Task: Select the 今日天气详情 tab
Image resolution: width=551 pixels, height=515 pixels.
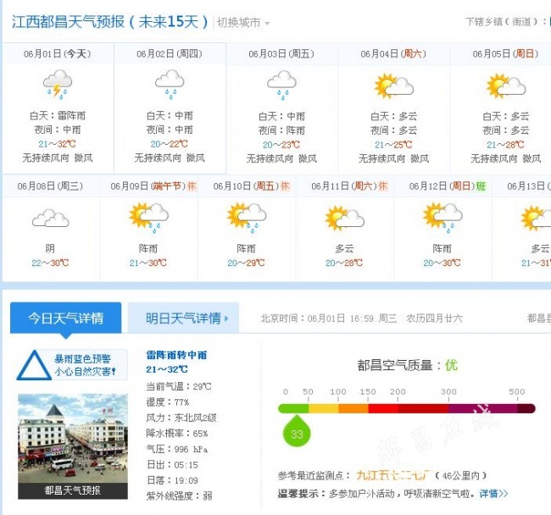Action: pyautogui.click(x=66, y=318)
